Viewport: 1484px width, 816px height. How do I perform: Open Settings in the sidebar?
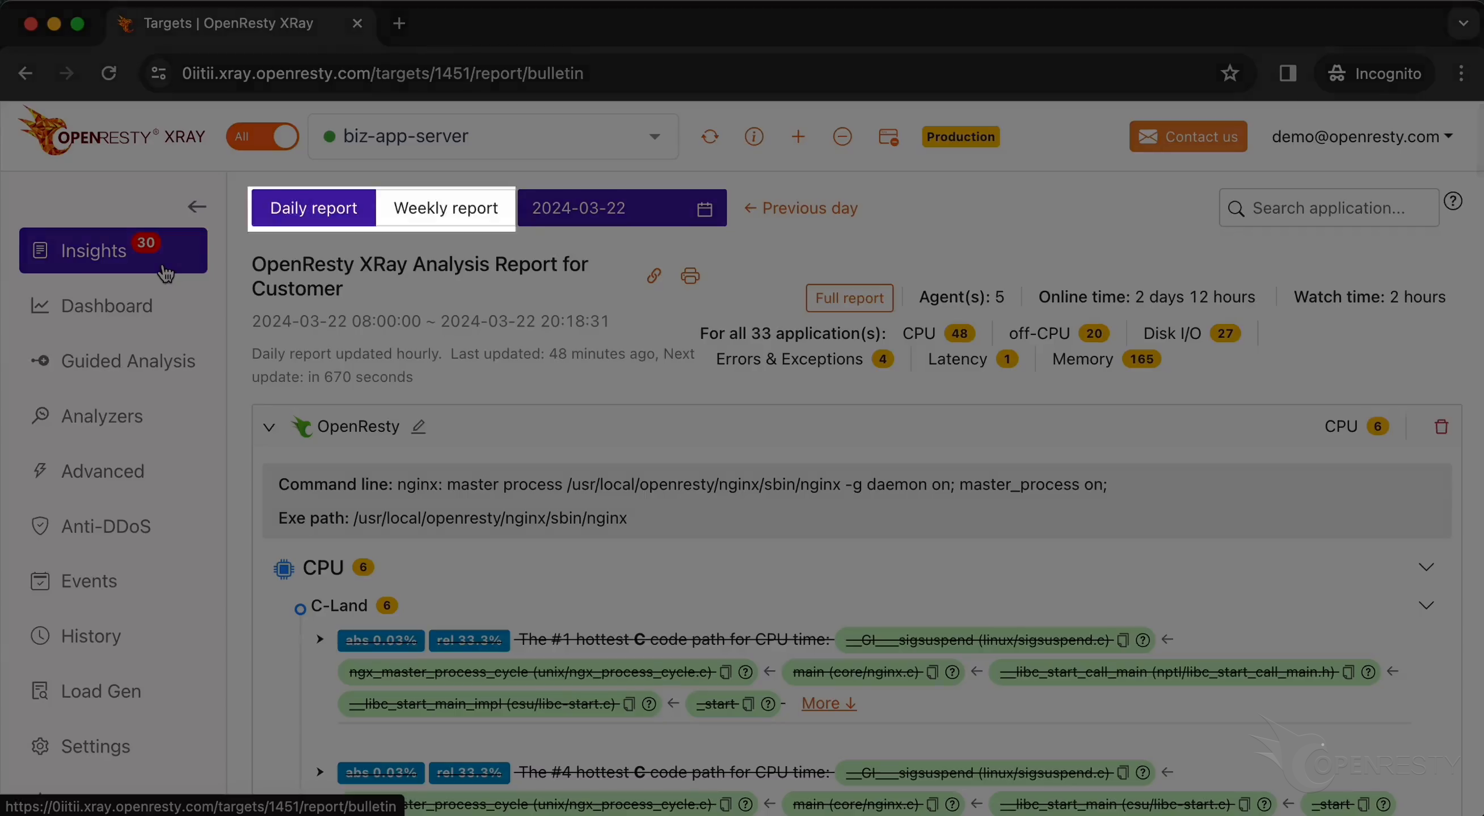pos(81,746)
